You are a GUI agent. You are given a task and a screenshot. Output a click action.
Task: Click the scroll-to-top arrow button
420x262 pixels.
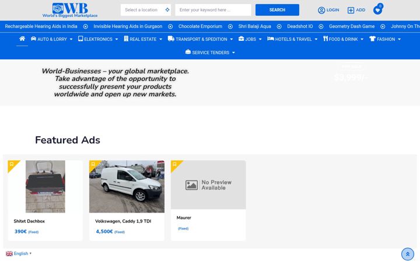coord(407,254)
